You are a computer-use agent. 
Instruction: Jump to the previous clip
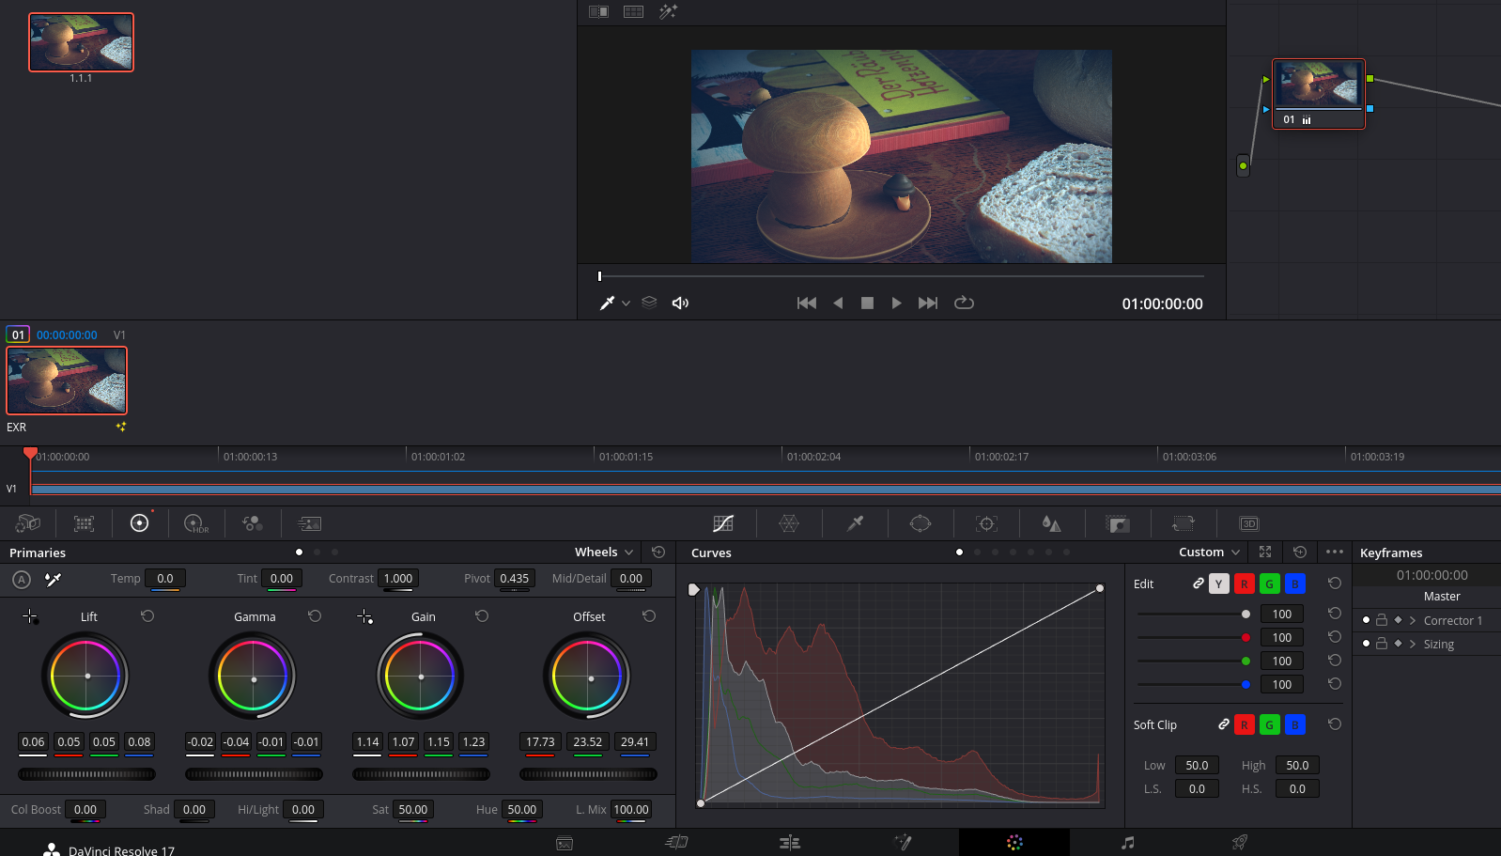807,303
